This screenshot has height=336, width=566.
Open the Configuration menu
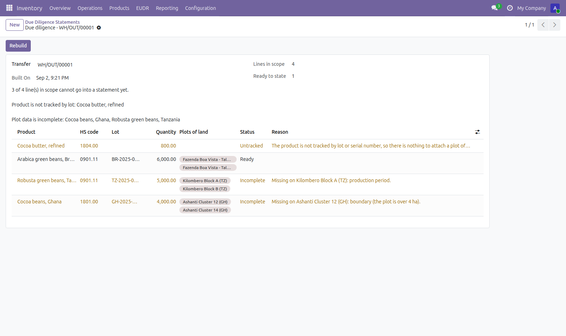(201, 8)
